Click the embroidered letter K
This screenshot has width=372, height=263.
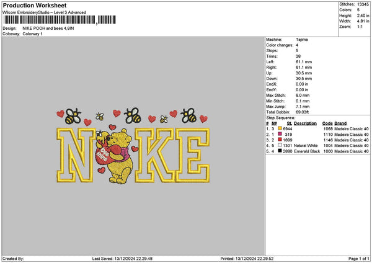(154, 155)
